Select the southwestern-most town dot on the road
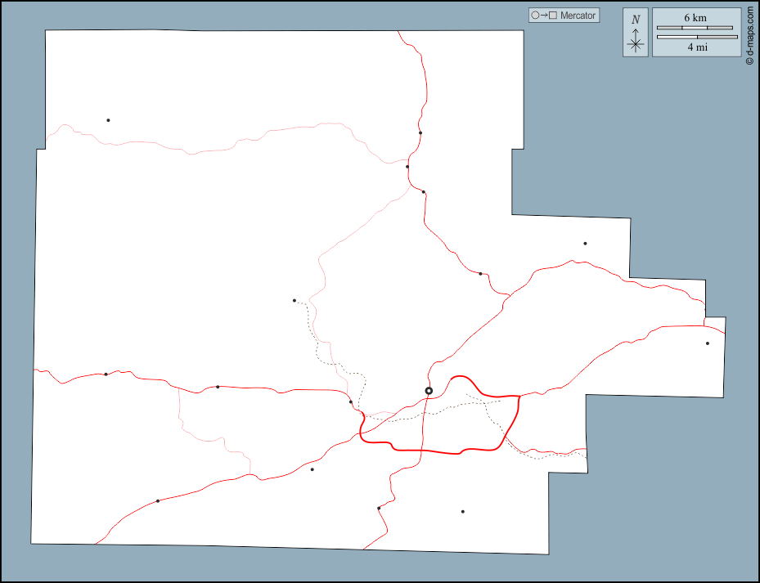The height and width of the screenshot is (583, 760). [157, 501]
